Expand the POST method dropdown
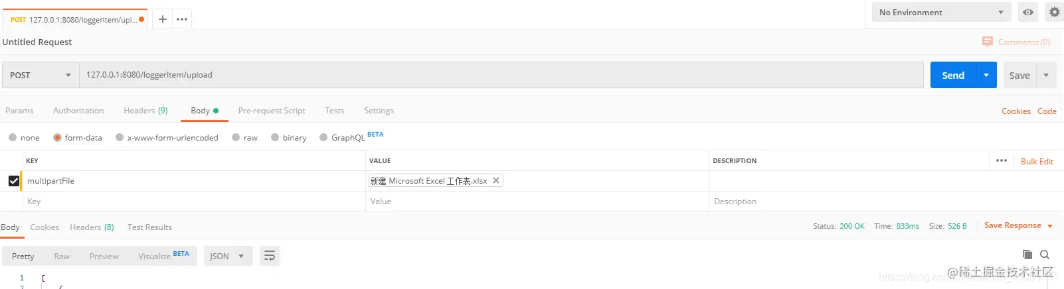Image resolution: width=1064 pixels, height=289 pixels. pyautogui.click(x=41, y=75)
